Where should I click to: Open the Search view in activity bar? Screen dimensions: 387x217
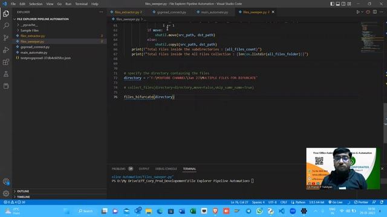pos(6,25)
